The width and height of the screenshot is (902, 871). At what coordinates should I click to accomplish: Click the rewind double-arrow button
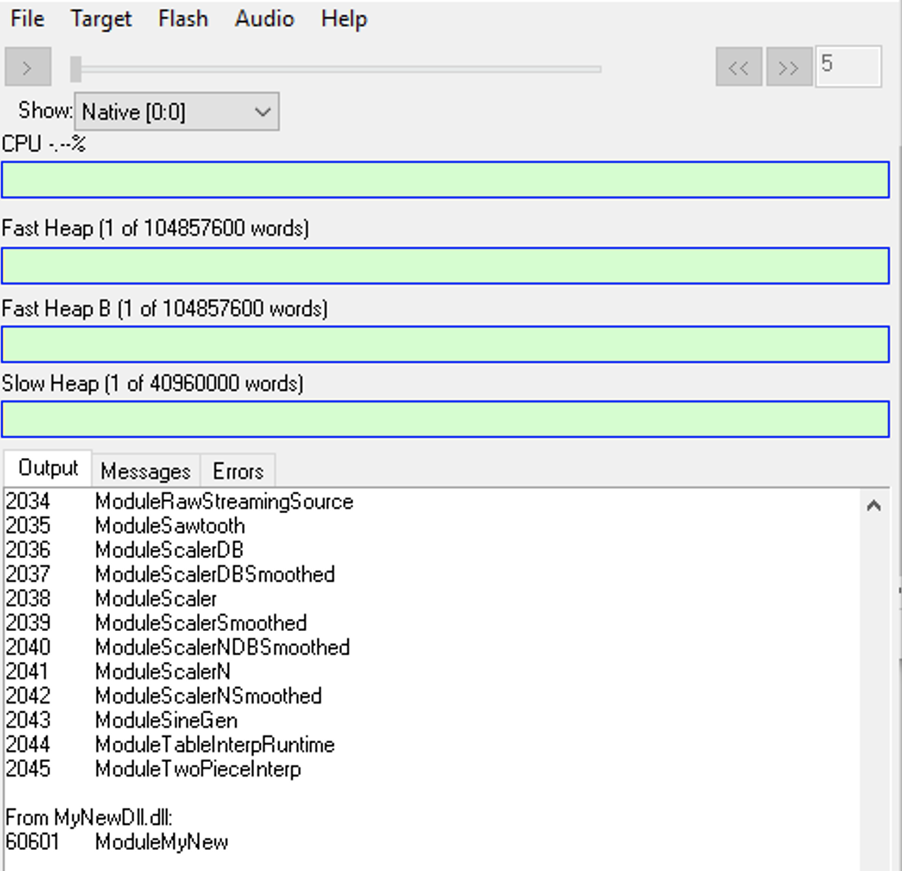739,67
